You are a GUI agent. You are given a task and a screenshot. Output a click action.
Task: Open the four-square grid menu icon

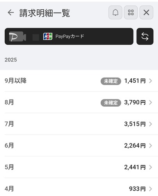click(131, 13)
